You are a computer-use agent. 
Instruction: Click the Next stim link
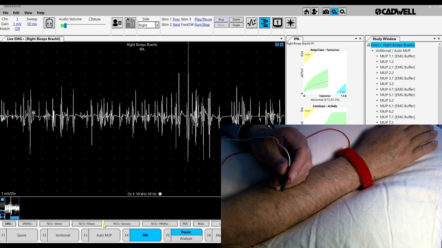click(x=176, y=25)
